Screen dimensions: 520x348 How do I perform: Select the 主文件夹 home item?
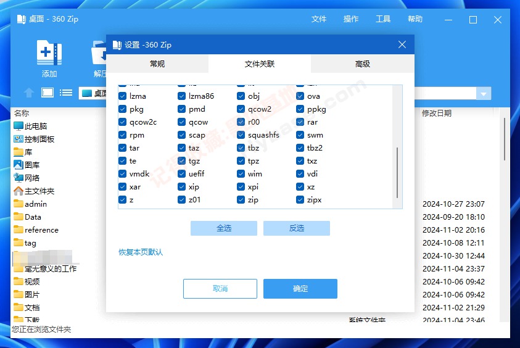click(34, 191)
